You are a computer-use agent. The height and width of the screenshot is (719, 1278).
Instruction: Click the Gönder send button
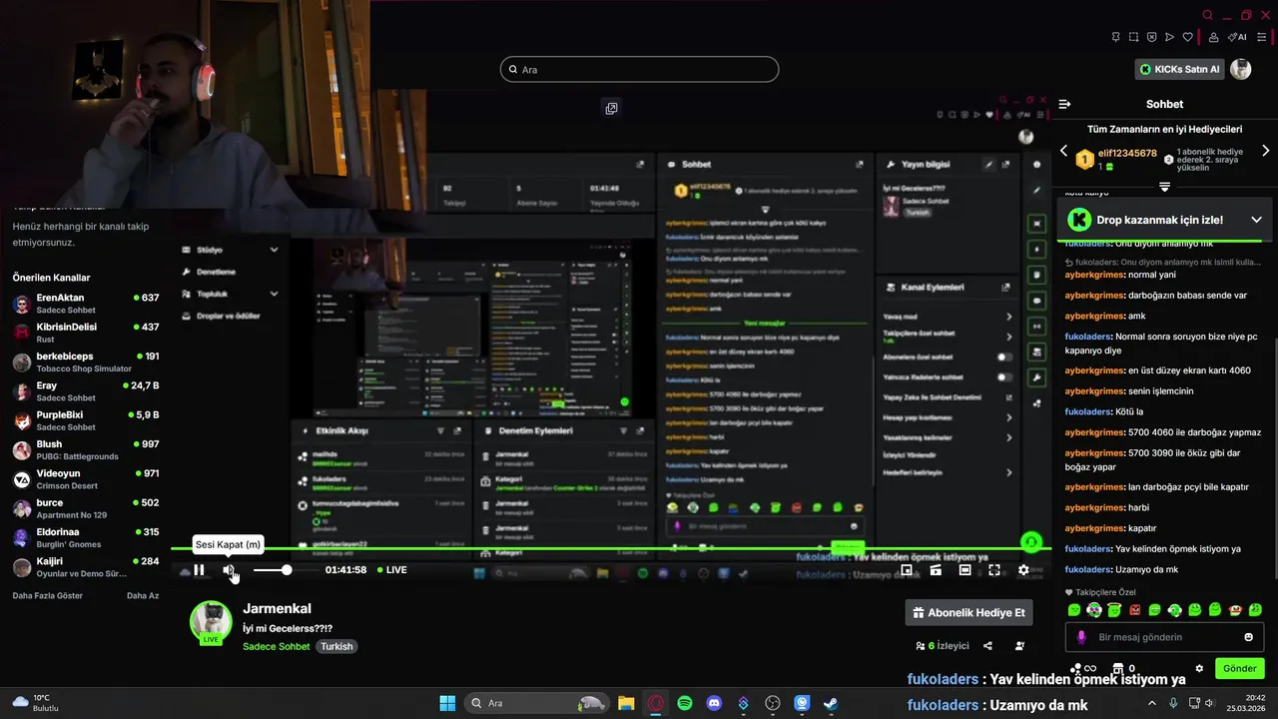(1240, 668)
